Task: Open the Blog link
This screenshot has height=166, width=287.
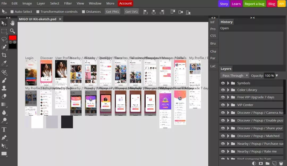Action: pyautogui.click(x=272, y=4)
